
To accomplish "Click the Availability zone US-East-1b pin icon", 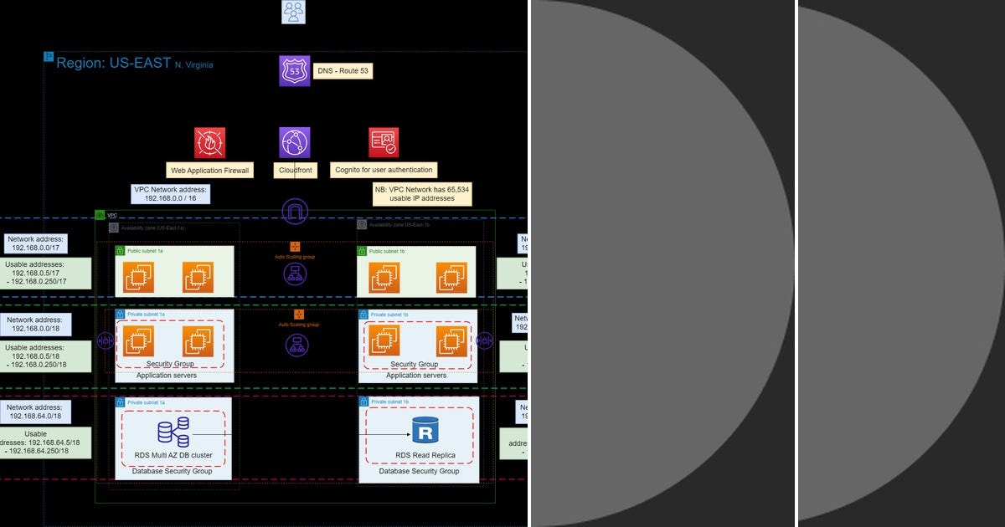I will tap(361, 225).
